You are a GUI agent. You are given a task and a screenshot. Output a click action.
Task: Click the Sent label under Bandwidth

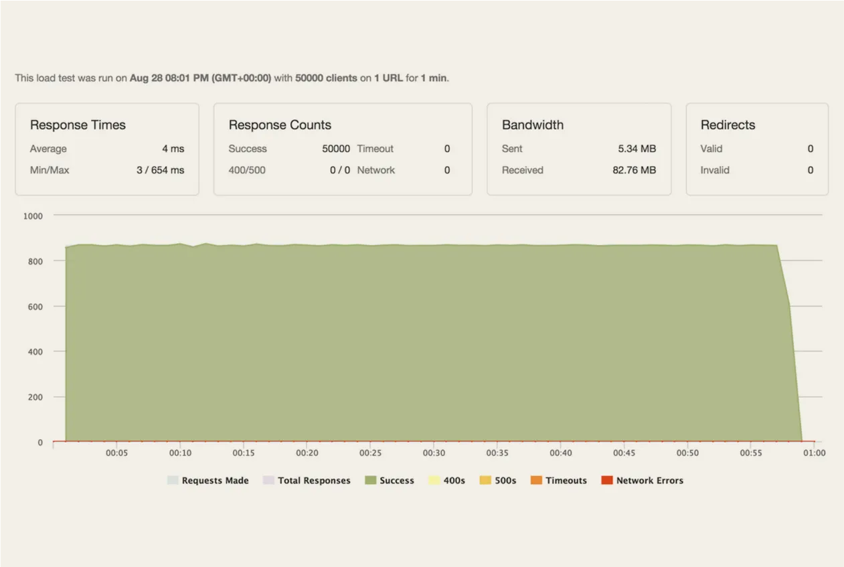(512, 149)
